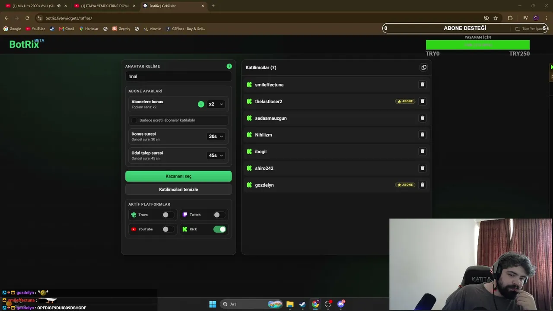Delete thelastloser2 from the participants
The image size is (553, 311).
(423, 101)
